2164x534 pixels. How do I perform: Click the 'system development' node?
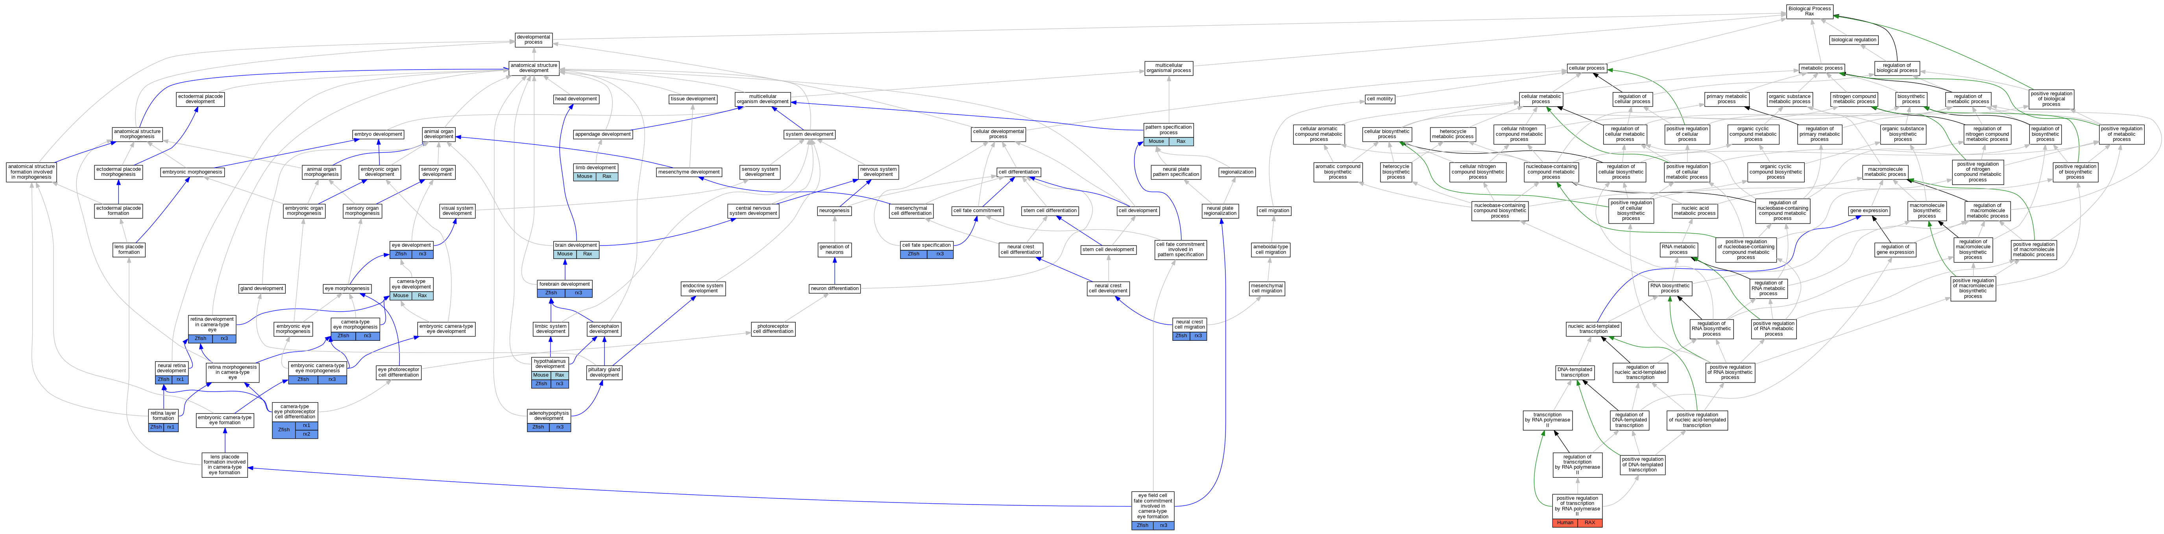[810, 134]
